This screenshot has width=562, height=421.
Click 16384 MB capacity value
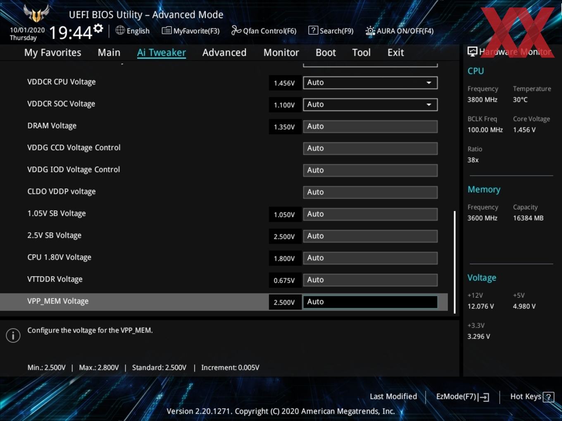tap(528, 218)
